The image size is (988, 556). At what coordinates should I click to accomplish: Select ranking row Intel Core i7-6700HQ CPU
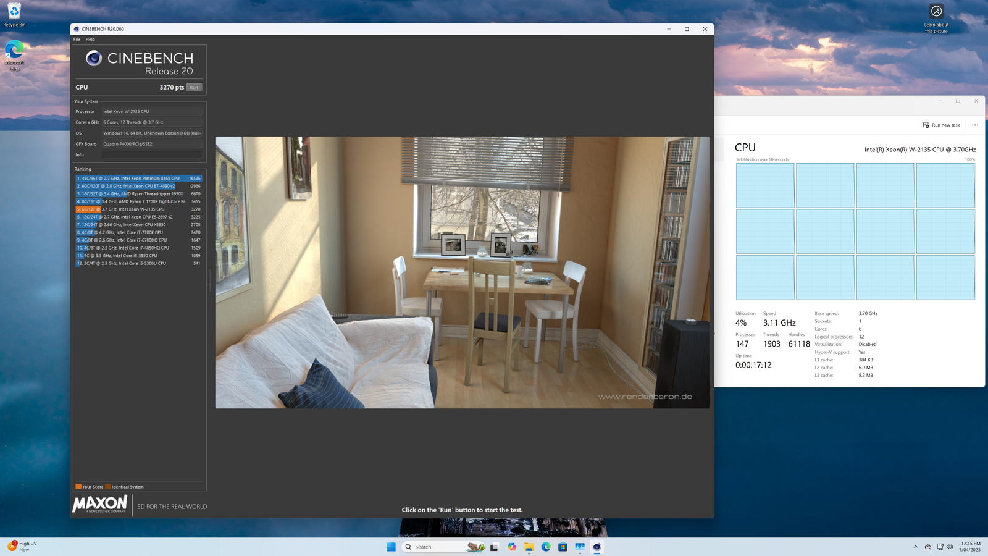(x=139, y=240)
